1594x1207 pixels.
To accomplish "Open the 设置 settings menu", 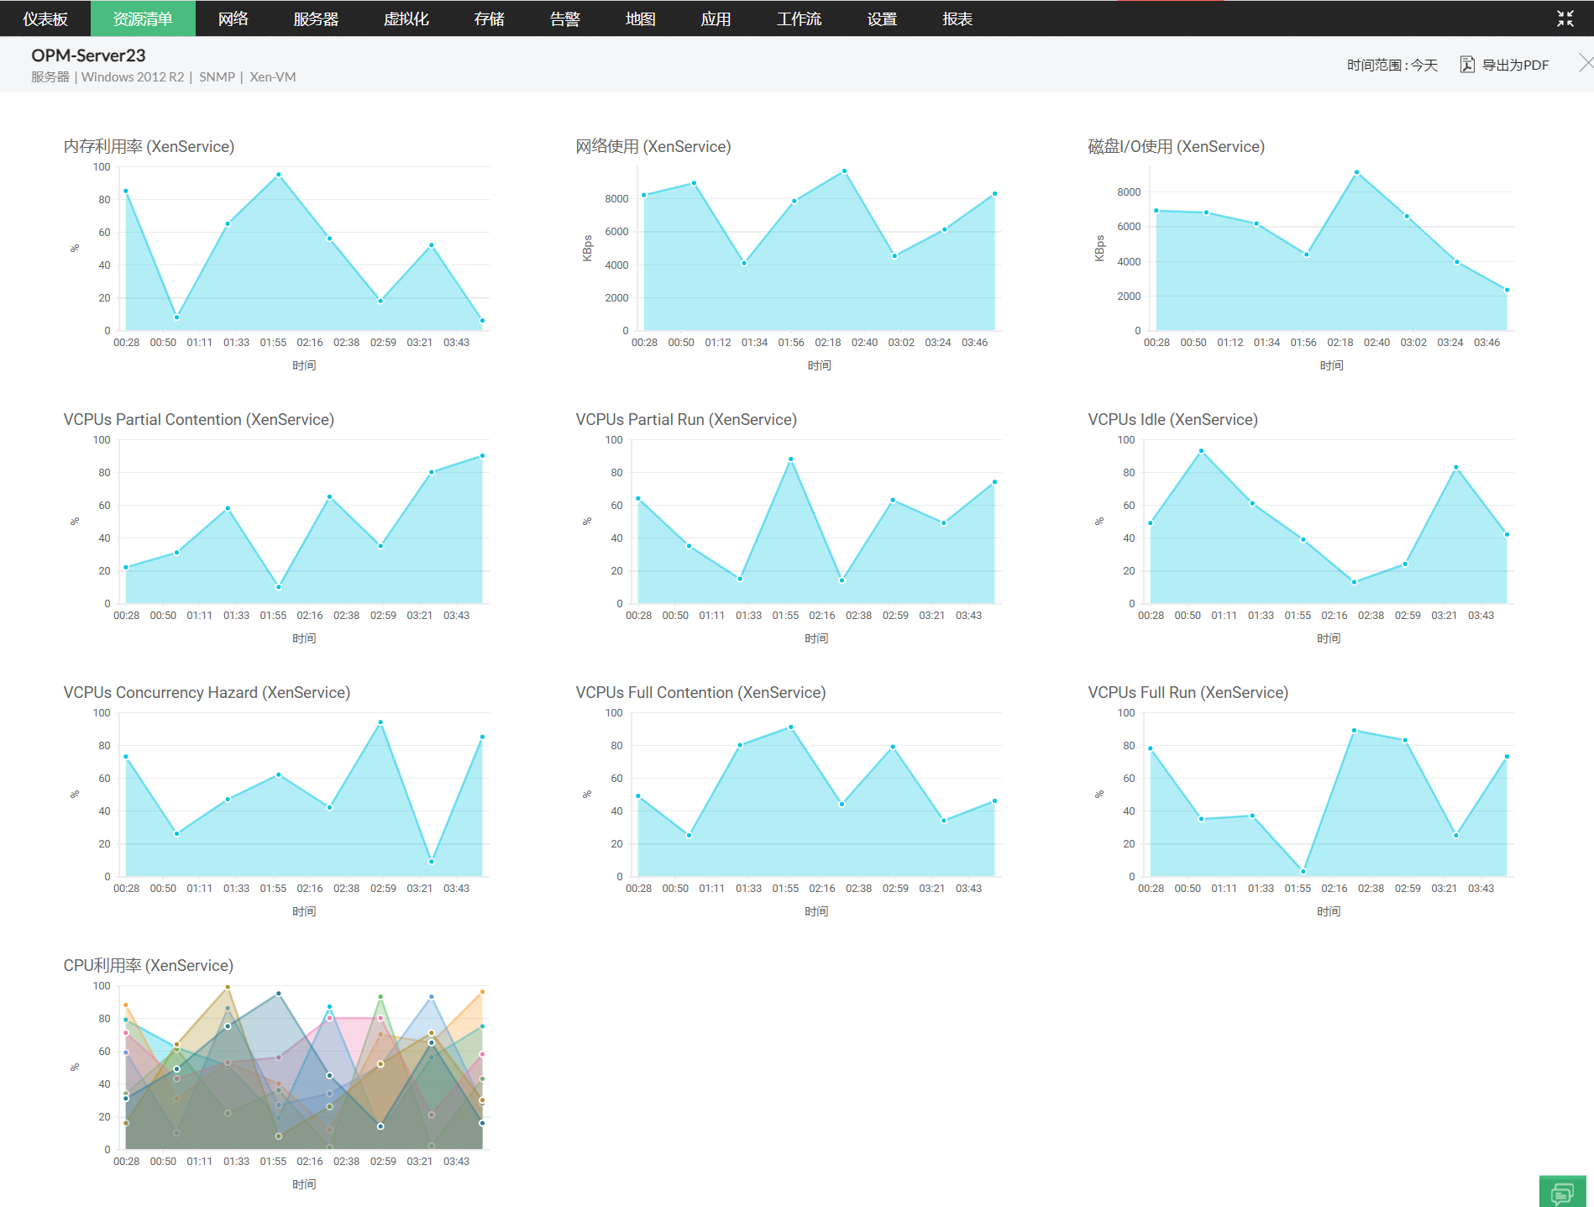I will 882,18.
